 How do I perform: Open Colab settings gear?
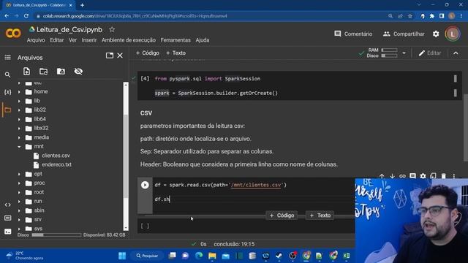[436, 34]
